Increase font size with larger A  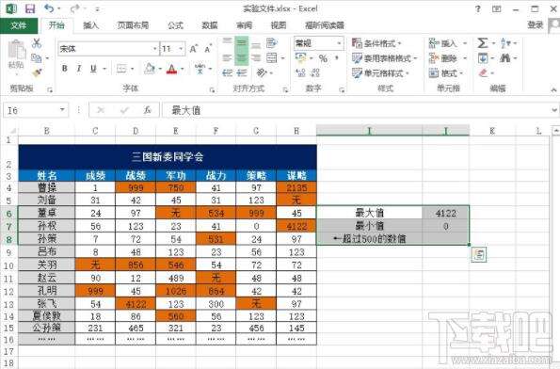tap(193, 49)
